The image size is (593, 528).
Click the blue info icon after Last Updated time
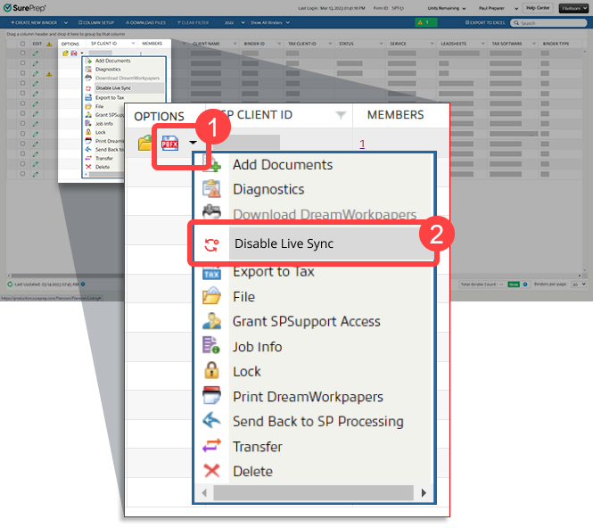(83, 284)
